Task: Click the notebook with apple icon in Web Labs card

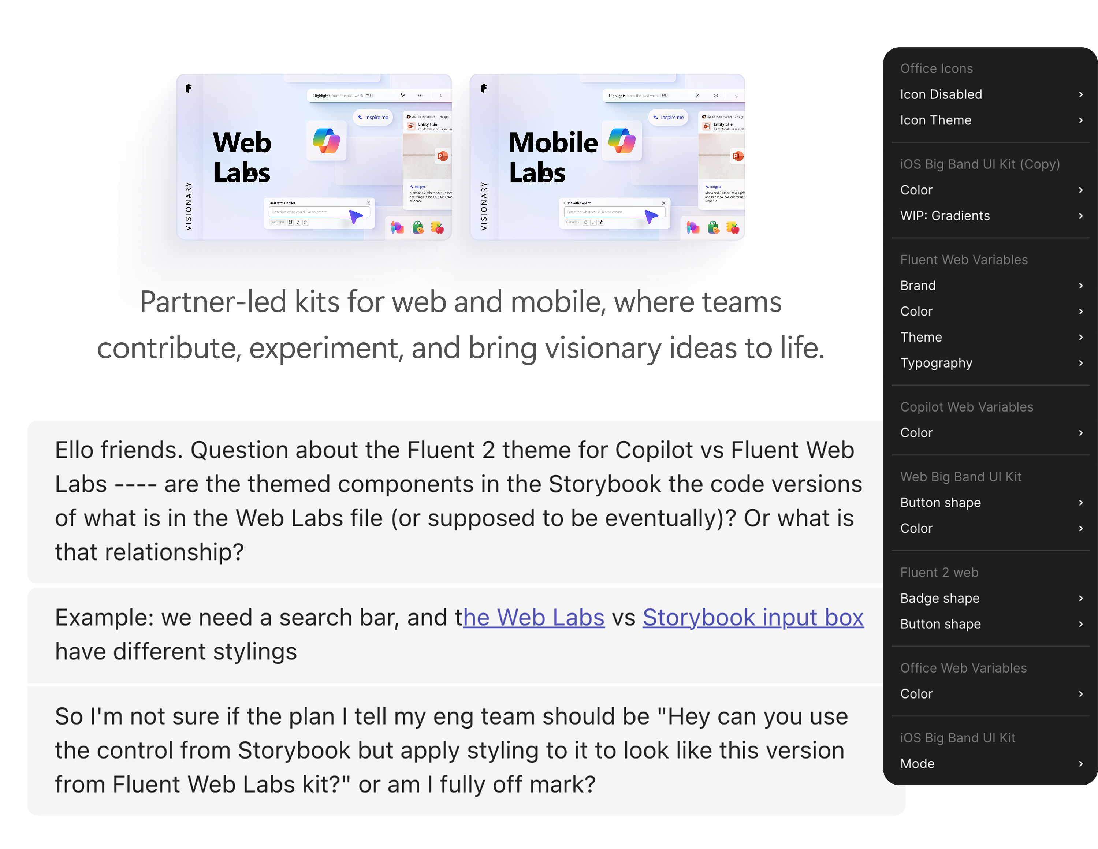Action: [438, 228]
